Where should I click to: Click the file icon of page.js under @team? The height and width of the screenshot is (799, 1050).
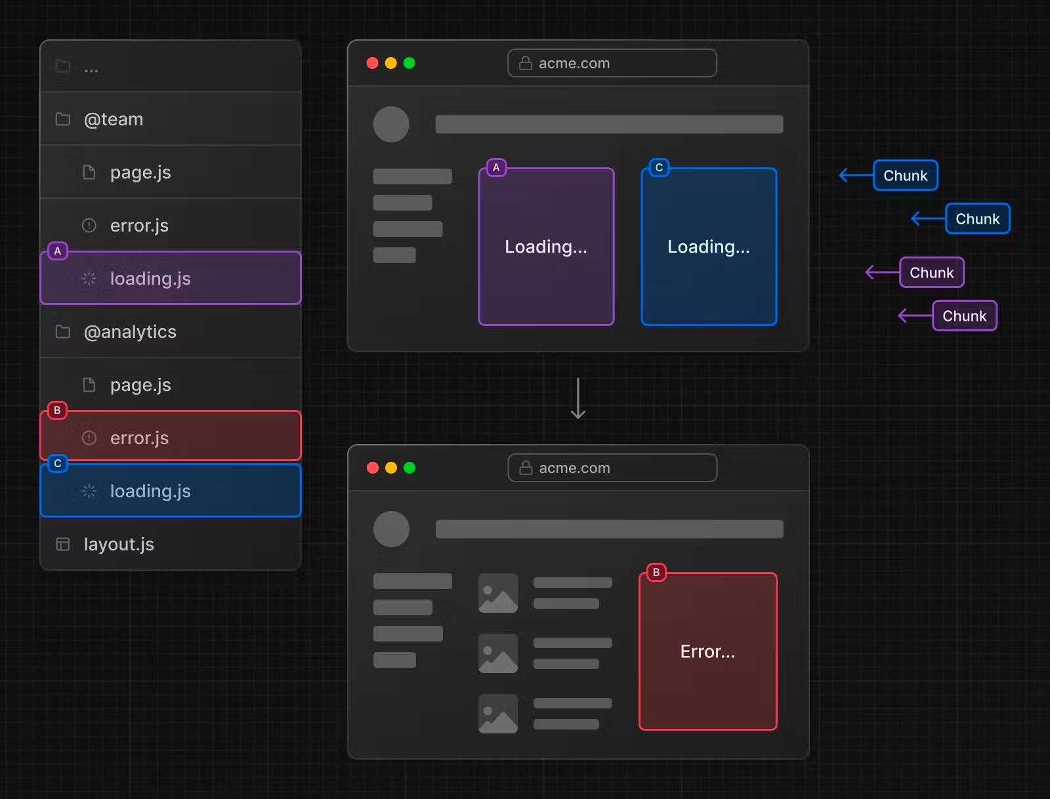tap(89, 173)
